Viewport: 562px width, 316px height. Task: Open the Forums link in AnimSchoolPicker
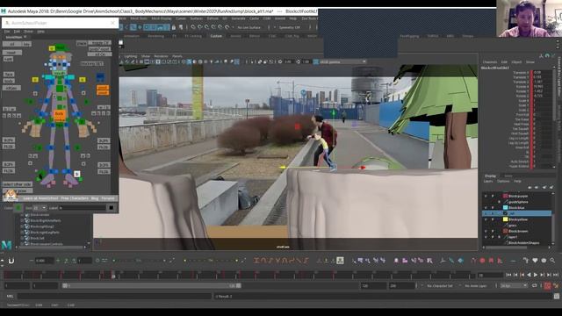coord(108,198)
